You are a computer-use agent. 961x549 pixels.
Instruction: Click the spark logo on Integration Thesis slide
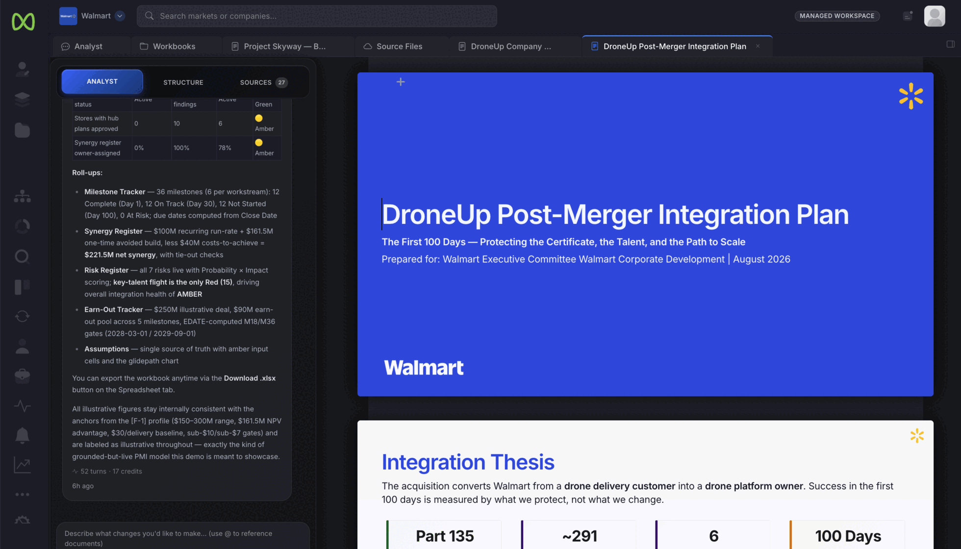pos(917,436)
